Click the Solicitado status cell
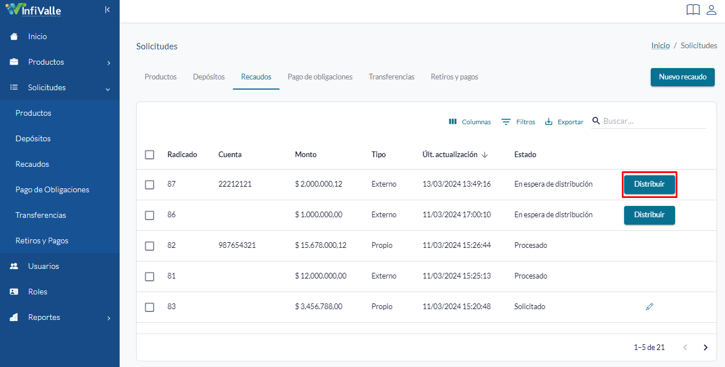 coord(529,307)
